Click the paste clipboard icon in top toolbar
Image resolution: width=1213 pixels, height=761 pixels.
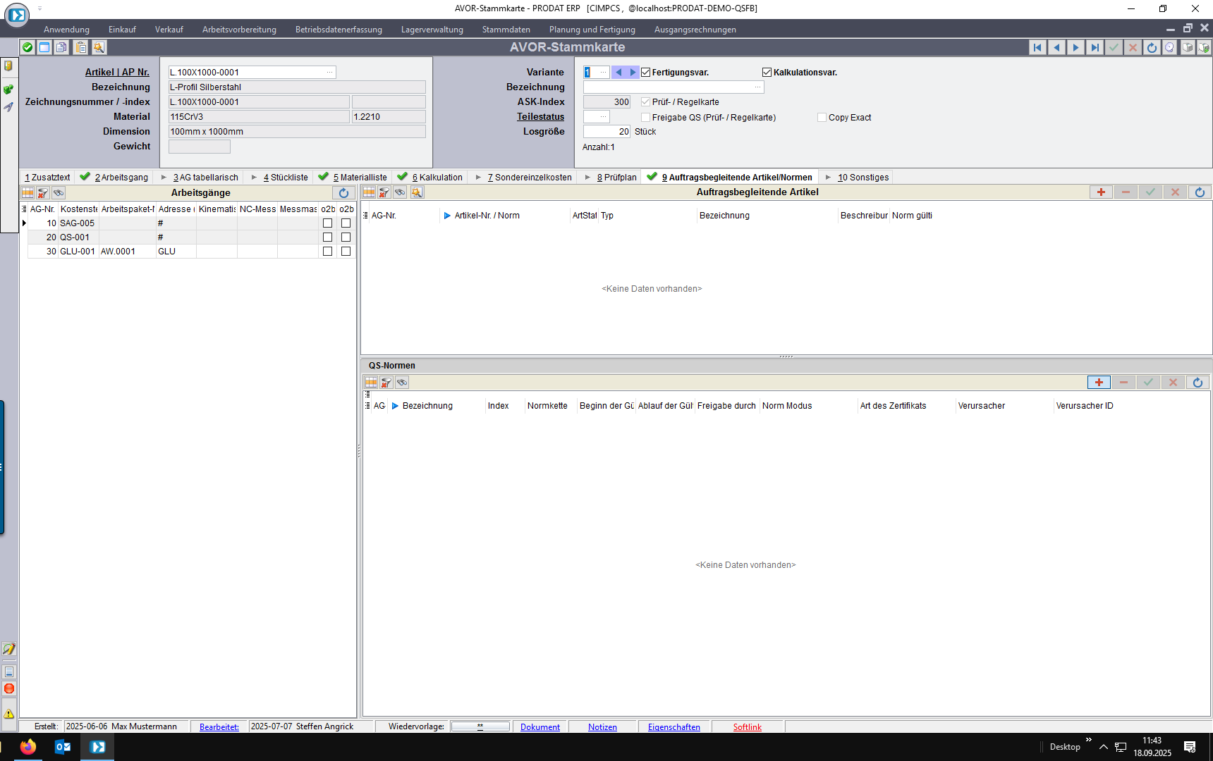click(x=81, y=47)
